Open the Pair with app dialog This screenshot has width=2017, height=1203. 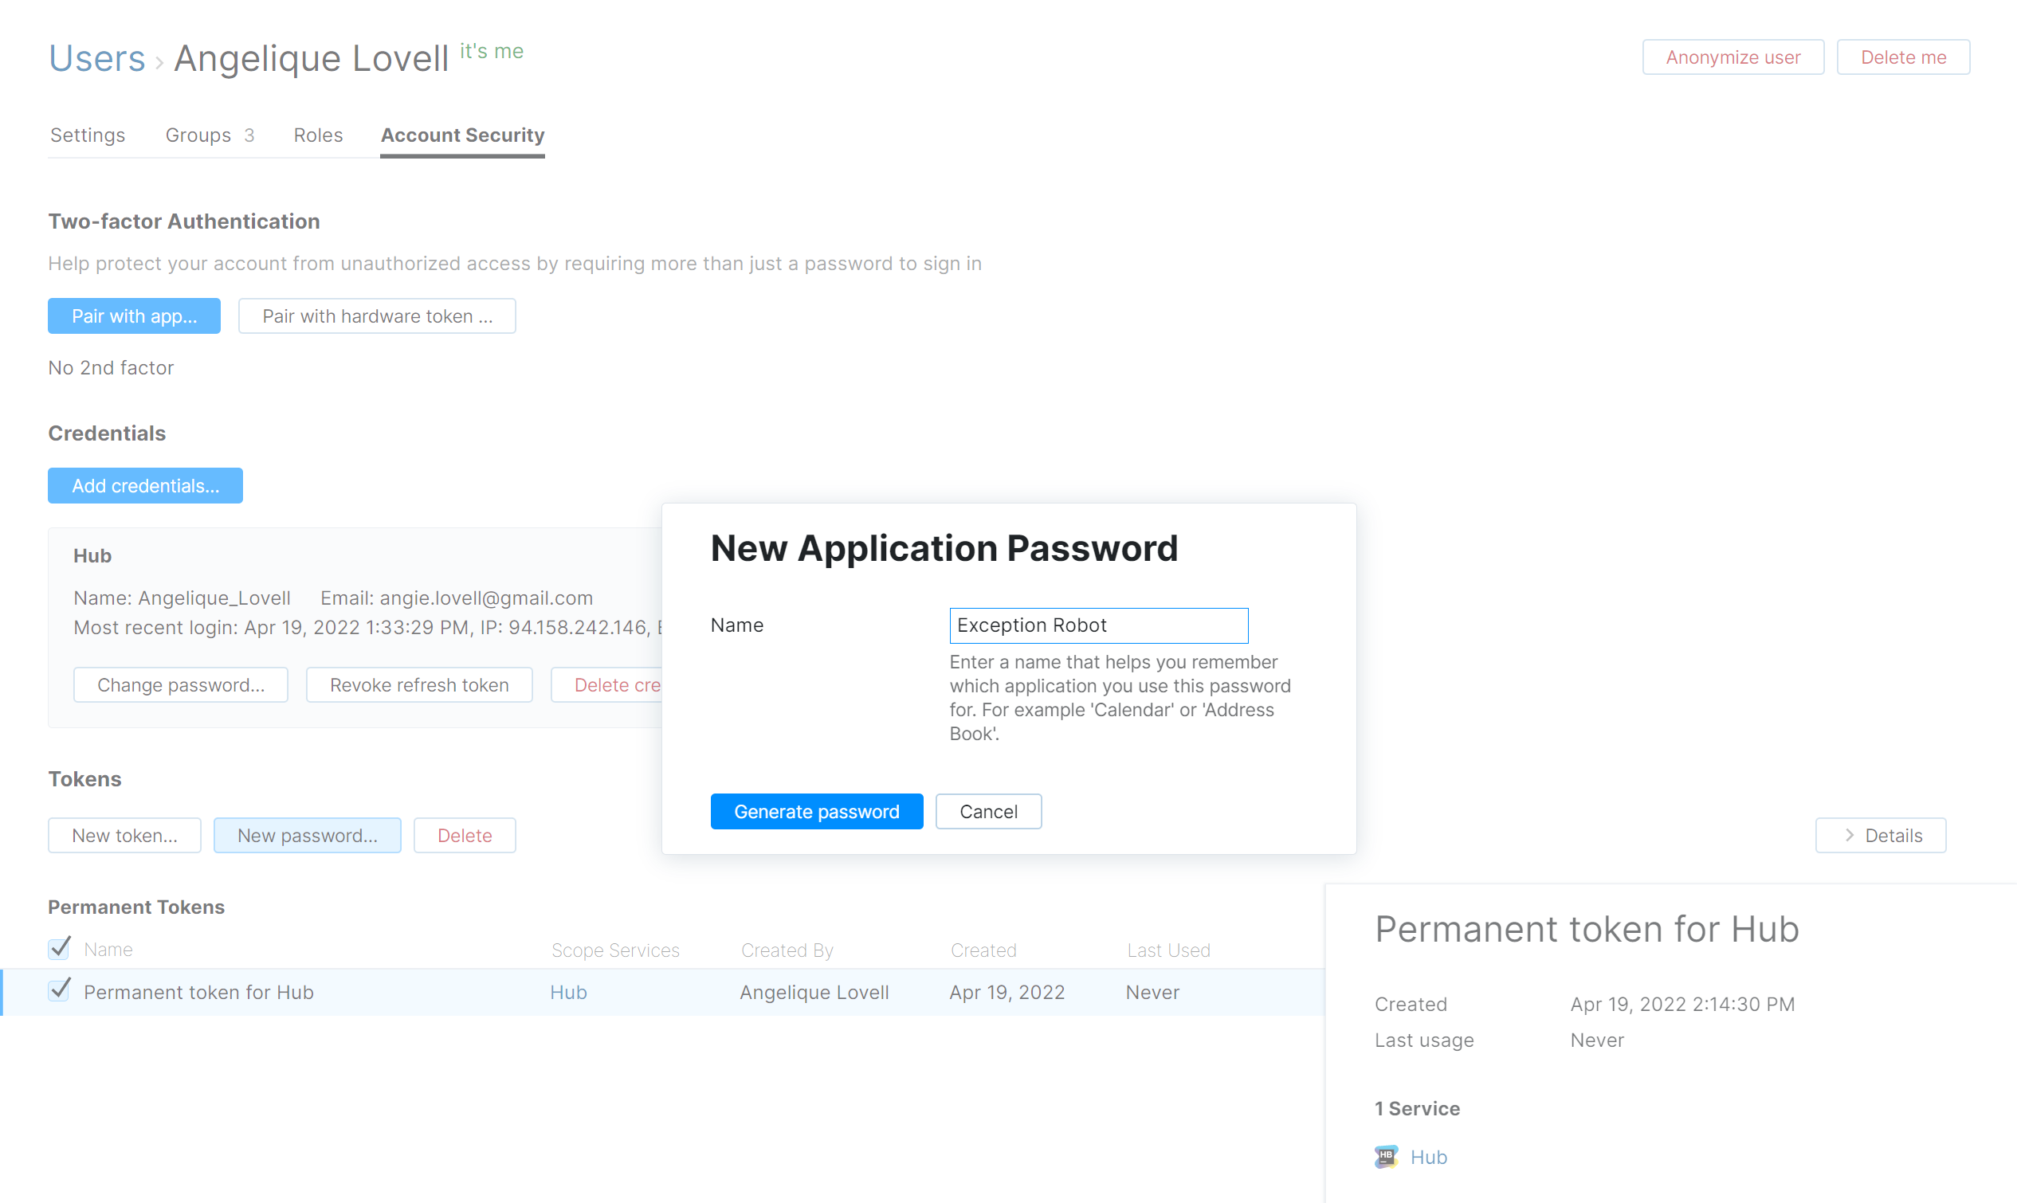[133, 315]
